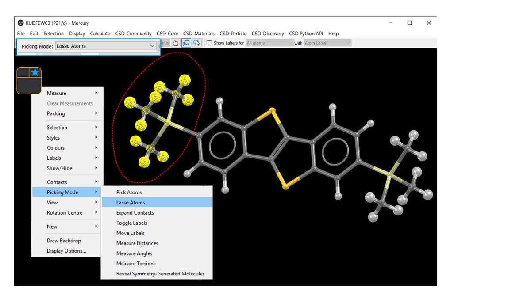Expand the Colours submenu

[x=67, y=148]
